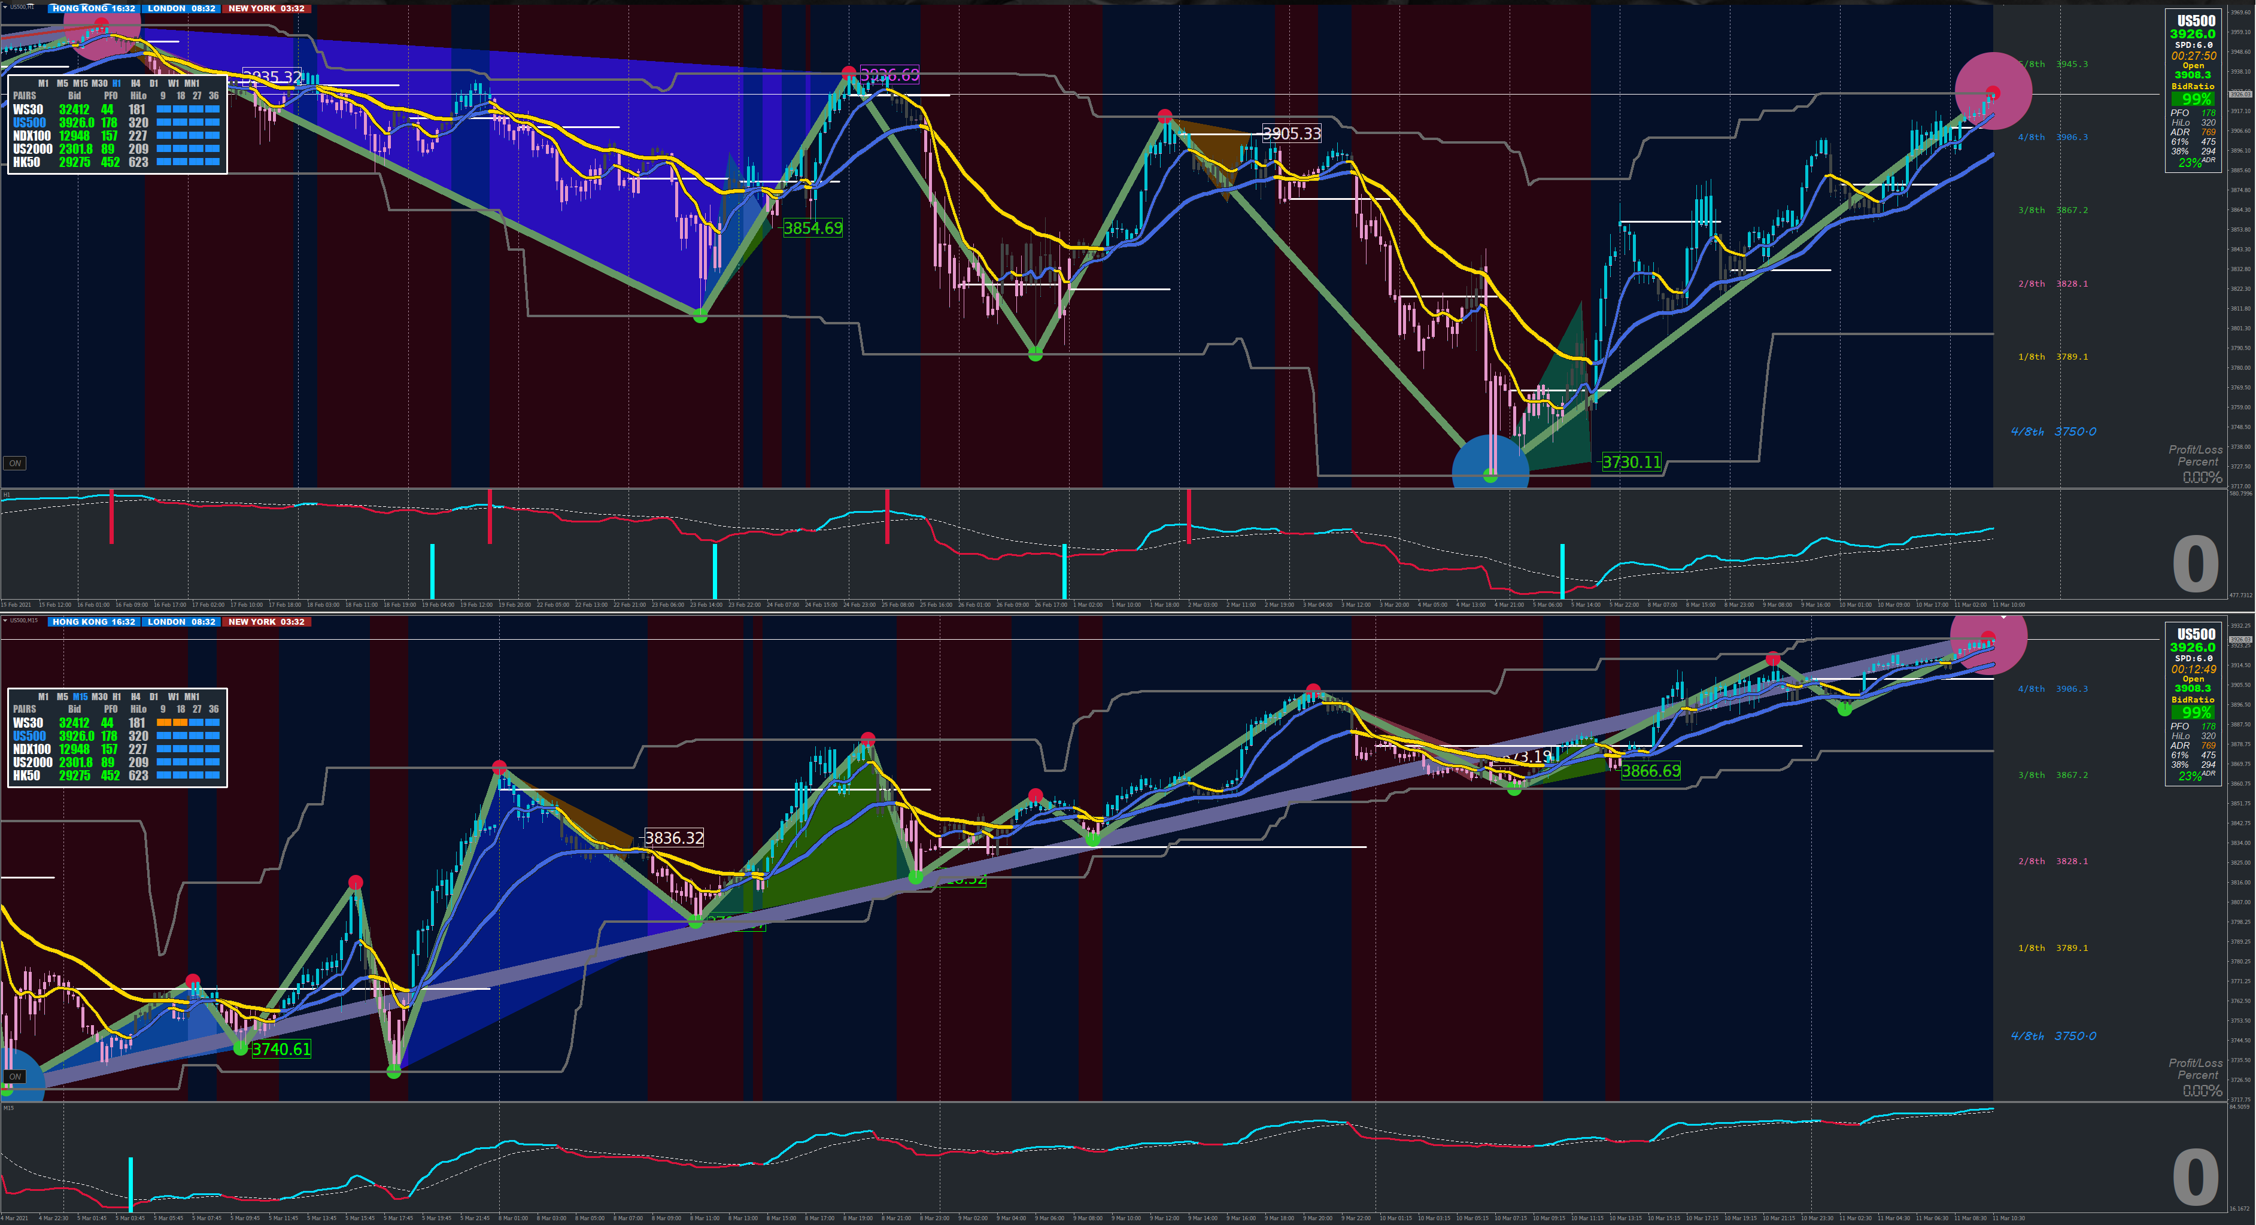Image resolution: width=2256 pixels, height=1225 pixels.
Task: Click the green 3866.69 label in bottom chart
Action: (x=1650, y=771)
